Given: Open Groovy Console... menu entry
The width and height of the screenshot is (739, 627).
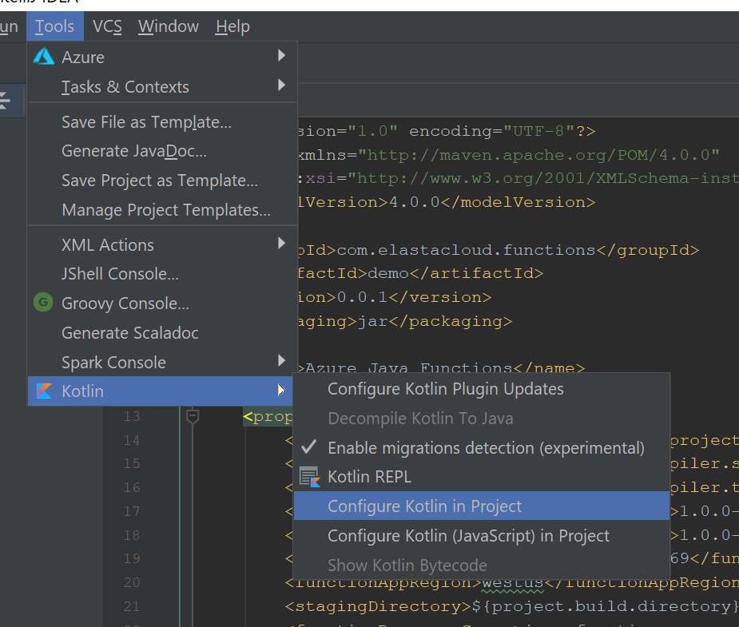Looking at the screenshot, I should (163, 304).
